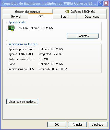Click the Taille de la mémoire label
The image size is (110, 130).
[x=21, y=59]
